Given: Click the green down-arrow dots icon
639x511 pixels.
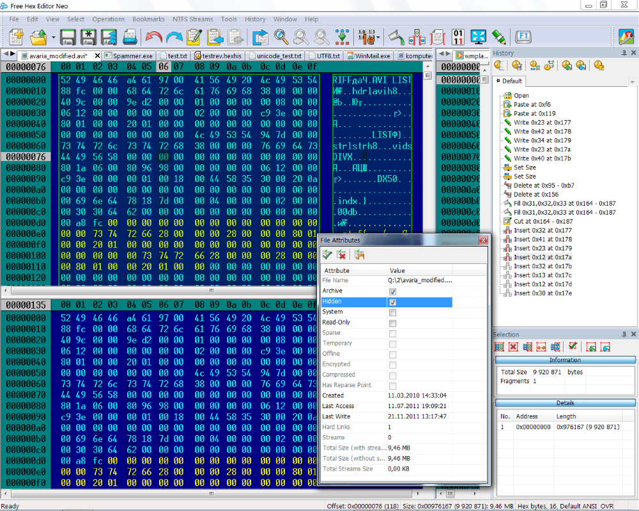Looking at the screenshot, I should coord(343,37).
